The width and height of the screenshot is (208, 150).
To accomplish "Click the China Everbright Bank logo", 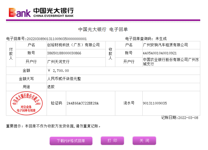I will point(41,13).
